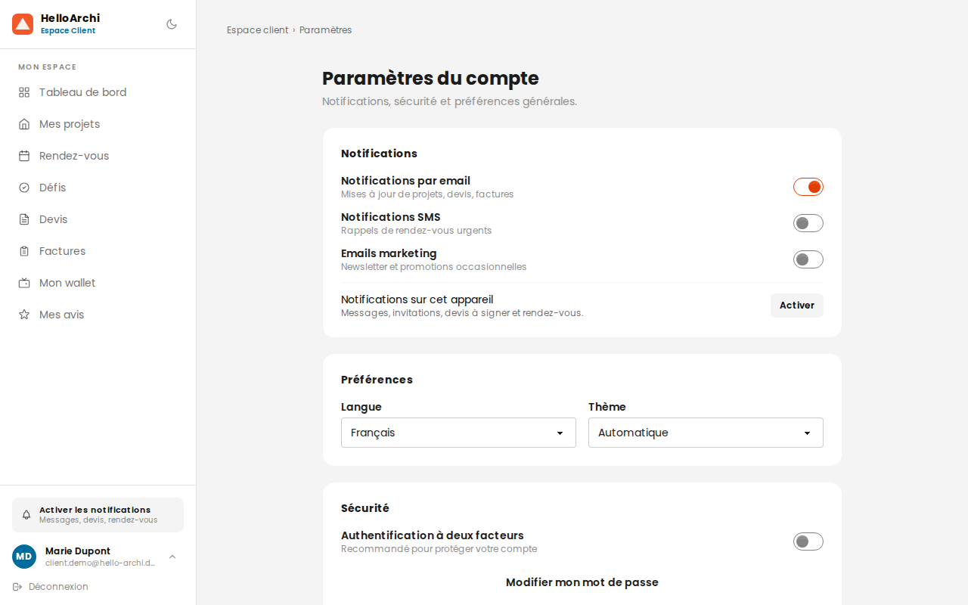Click the Mes projets house icon
Screen dimensions: 968x605
pyautogui.click(x=24, y=124)
